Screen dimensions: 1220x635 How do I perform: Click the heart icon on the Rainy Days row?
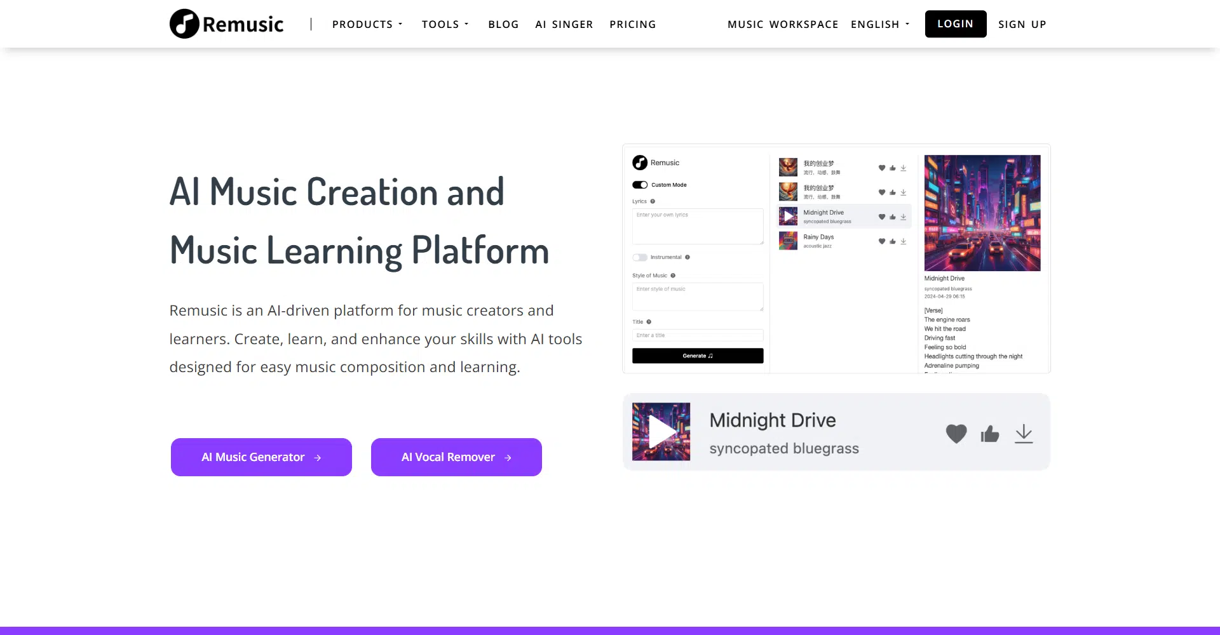(881, 241)
